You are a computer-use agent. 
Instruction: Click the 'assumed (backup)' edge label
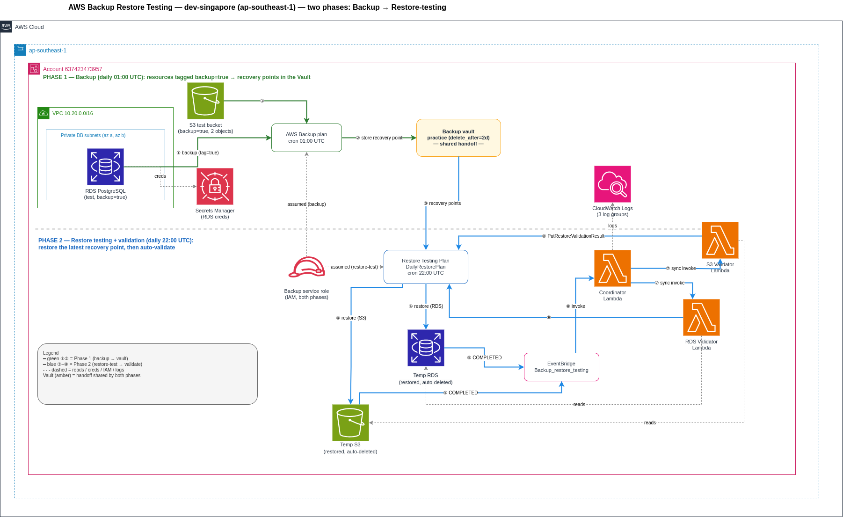pyautogui.click(x=306, y=204)
